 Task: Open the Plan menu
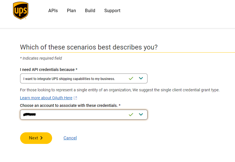tap(71, 11)
